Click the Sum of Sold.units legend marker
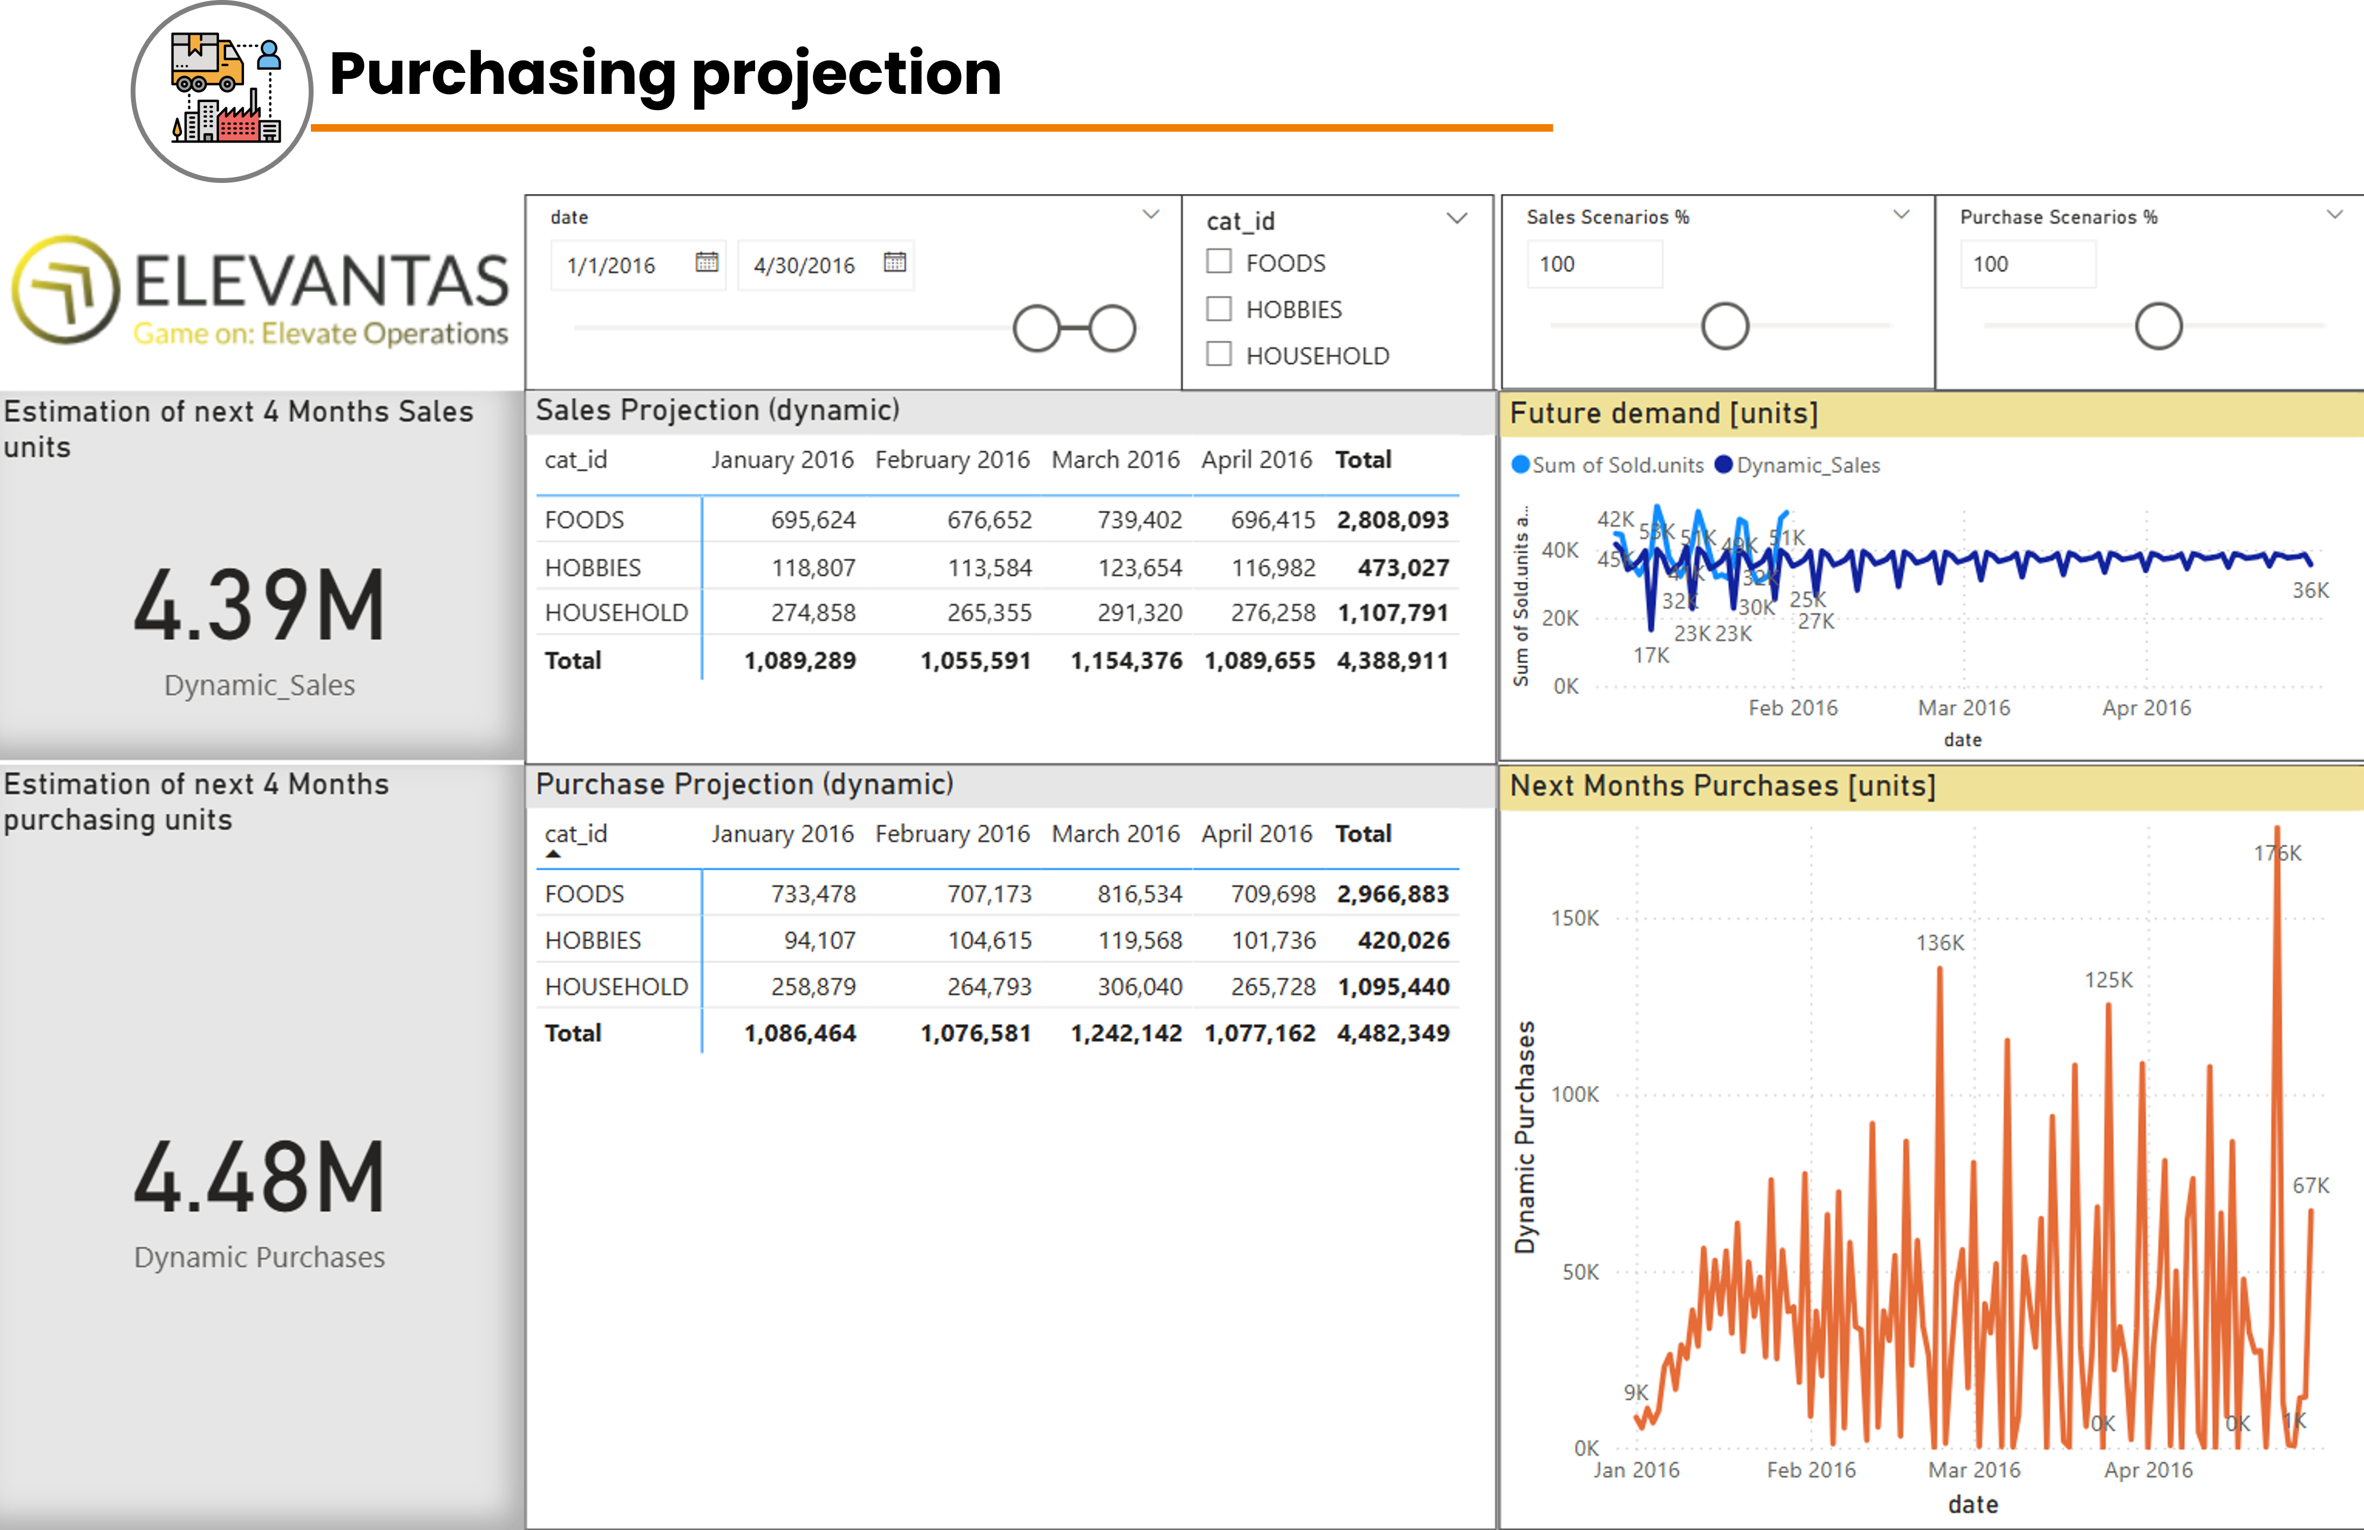Image resolution: width=2364 pixels, height=1530 pixels. 1520,465
